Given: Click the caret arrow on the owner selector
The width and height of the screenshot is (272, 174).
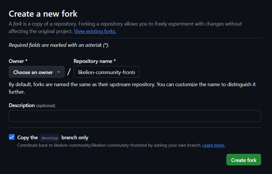Looking at the screenshot, I should (x=58, y=72).
